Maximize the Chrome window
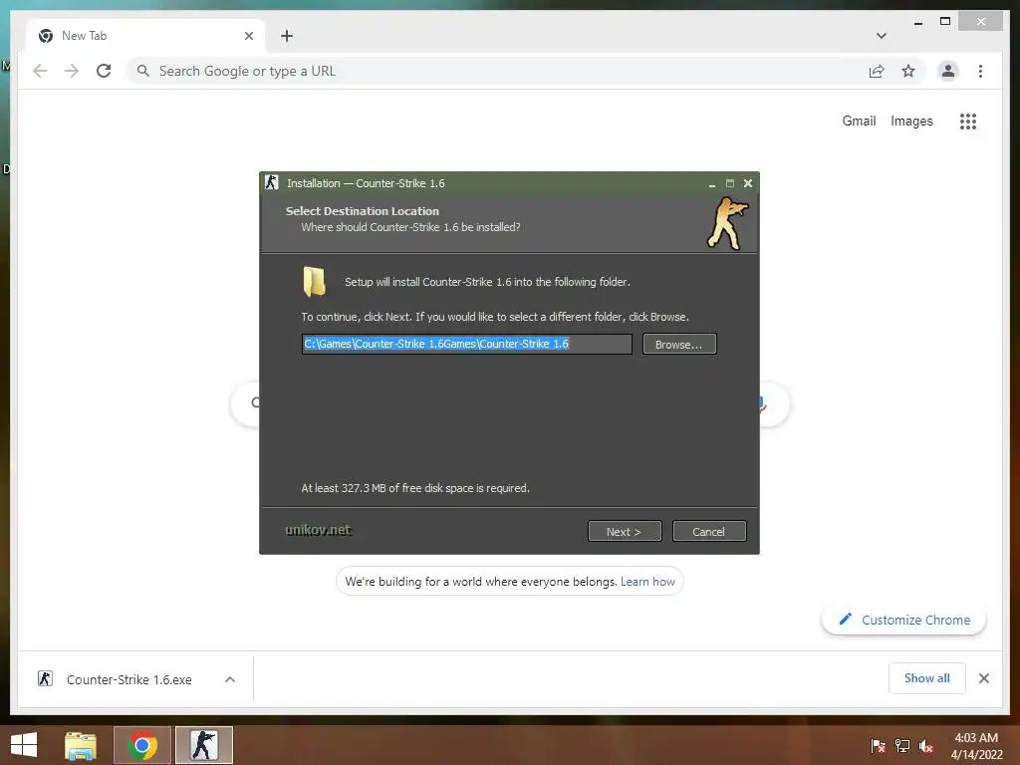Image resolution: width=1020 pixels, height=765 pixels. (945, 22)
